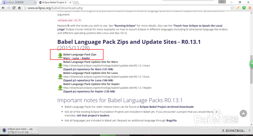Open the Mars language pack zips link
This screenshot has height=136, width=253.
67,58
